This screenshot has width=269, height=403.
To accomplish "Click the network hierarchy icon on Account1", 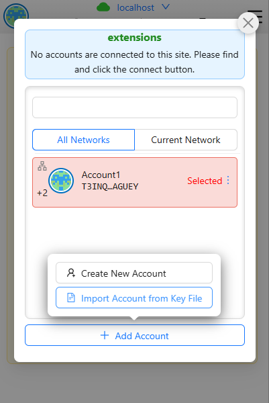I will 42,166.
